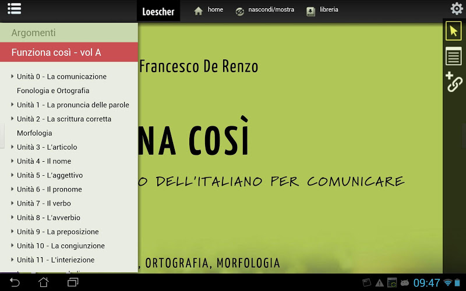
Task: Open Morfologia section
Action: click(x=34, y=133)
